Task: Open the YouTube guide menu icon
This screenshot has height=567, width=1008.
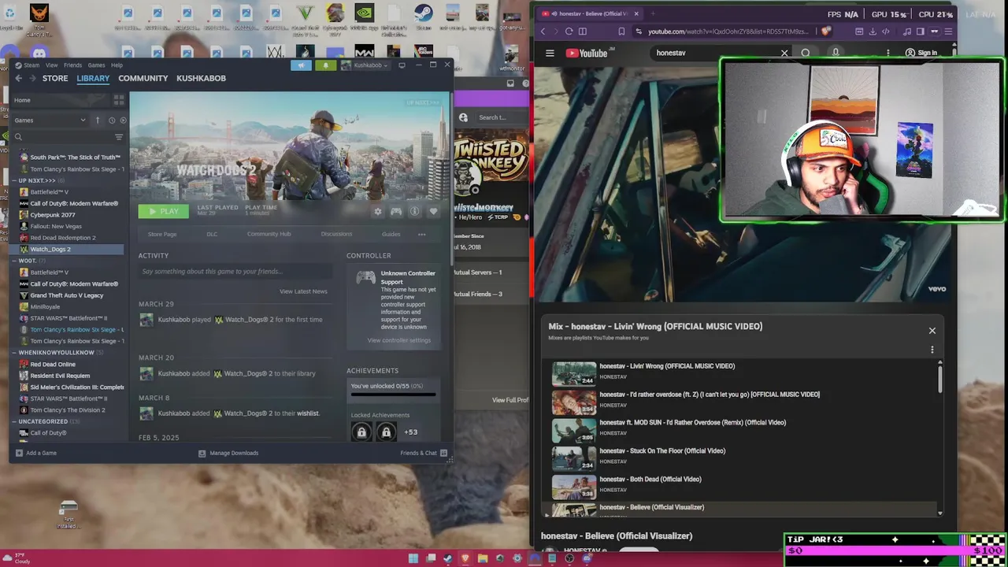Action: (x=550, y=53)
